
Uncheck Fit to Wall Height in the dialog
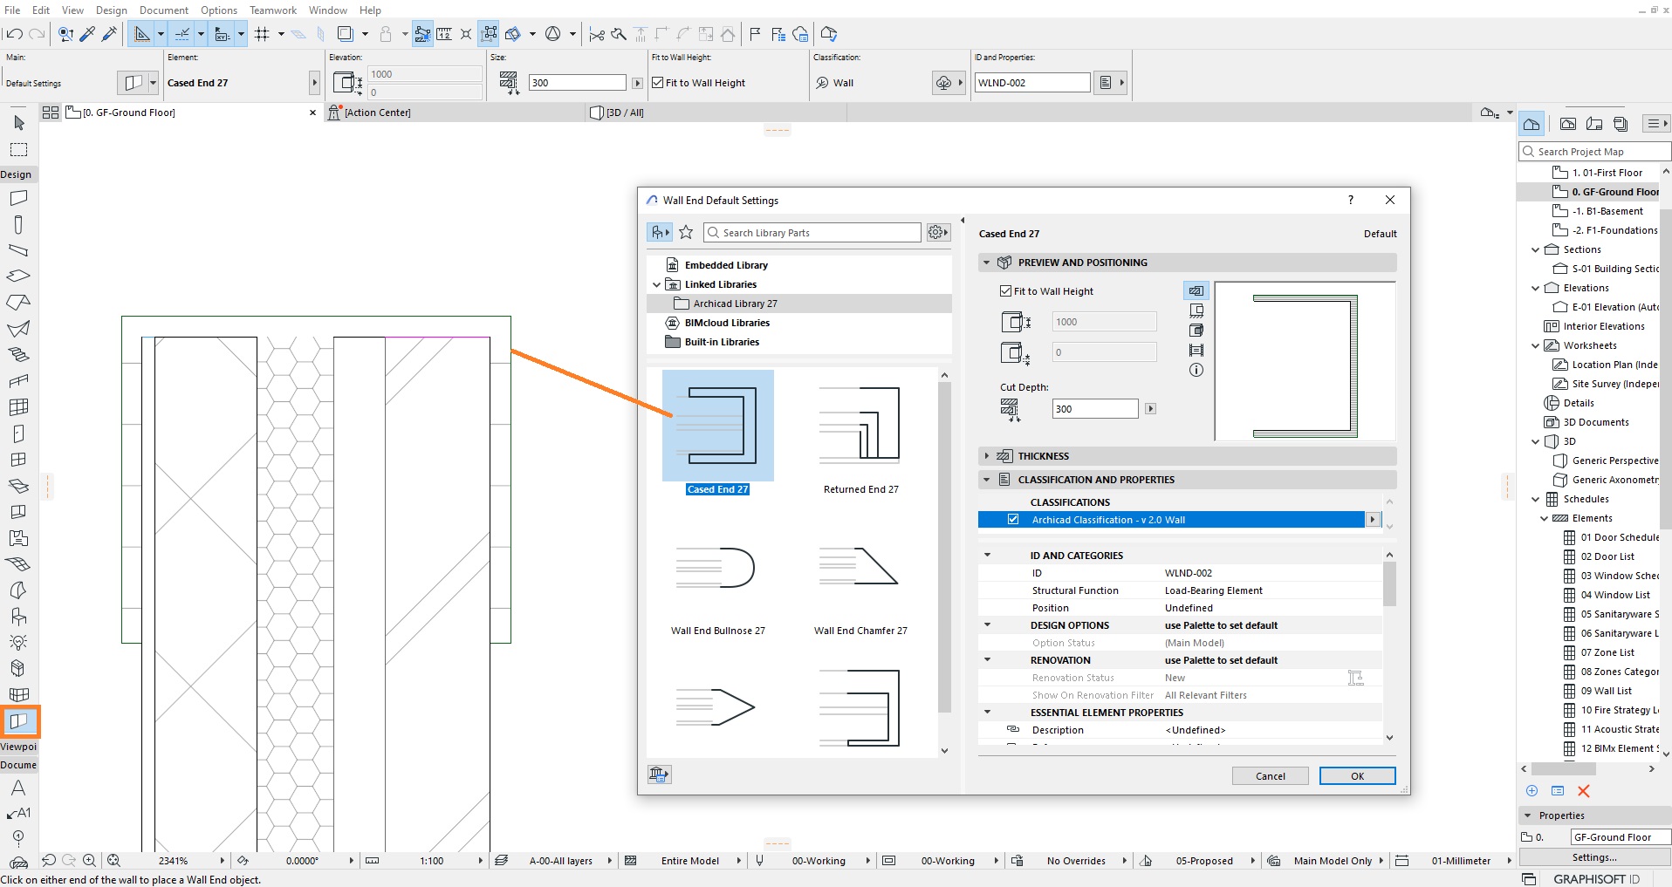pos(1006,290)
